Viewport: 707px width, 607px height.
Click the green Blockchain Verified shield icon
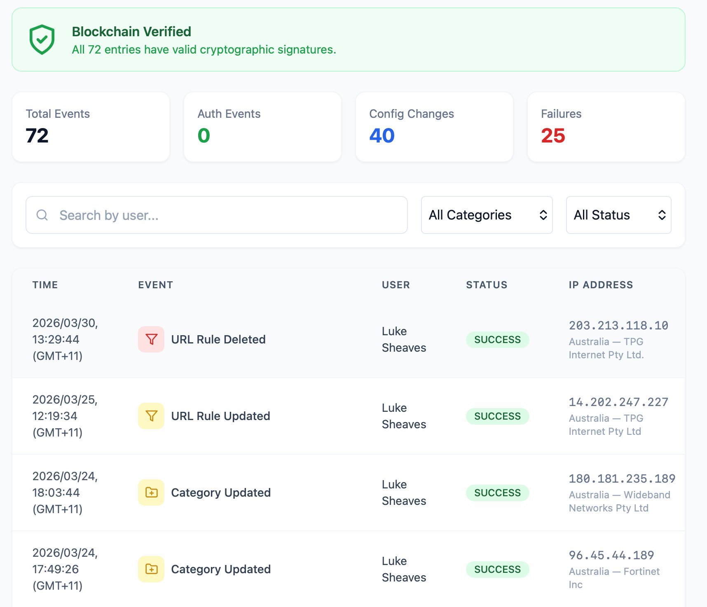click(x=42, y=40)
